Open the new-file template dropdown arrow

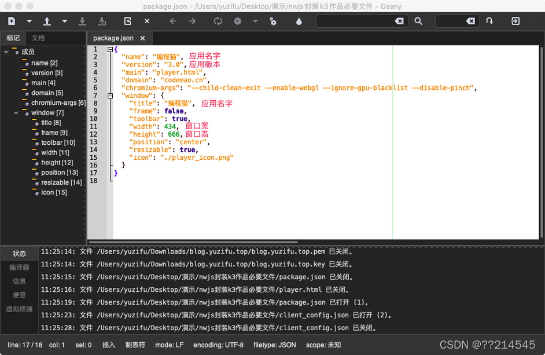(x=29, y=21)
